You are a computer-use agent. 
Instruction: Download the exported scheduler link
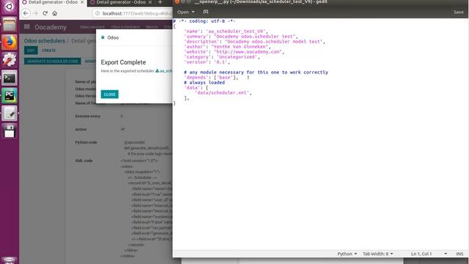pos(164,71)
